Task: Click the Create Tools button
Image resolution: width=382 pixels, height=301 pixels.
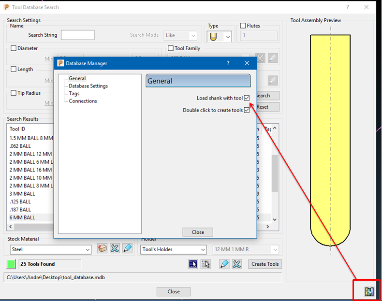Action: [265, 264]
